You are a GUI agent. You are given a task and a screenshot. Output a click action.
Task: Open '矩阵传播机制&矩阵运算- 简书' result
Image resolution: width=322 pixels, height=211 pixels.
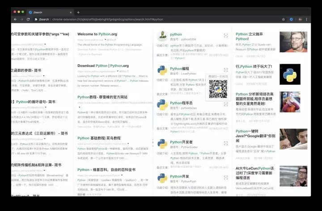pos(36,165)
